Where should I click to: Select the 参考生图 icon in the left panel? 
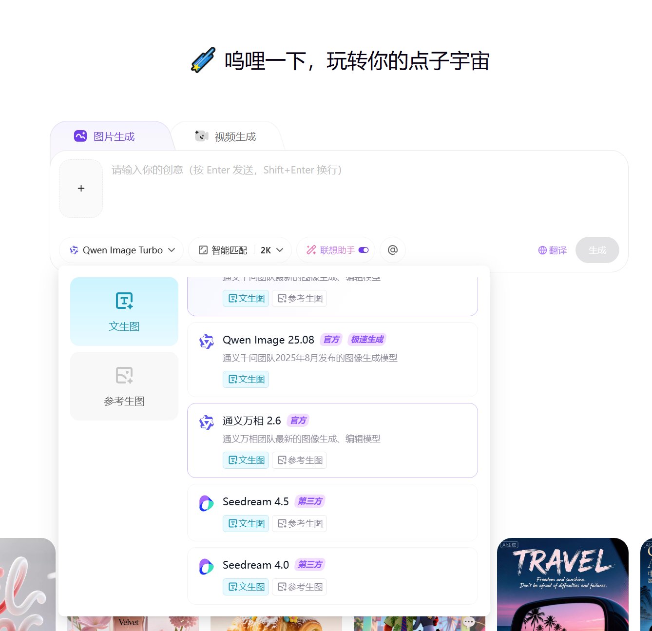coord(124,375)
